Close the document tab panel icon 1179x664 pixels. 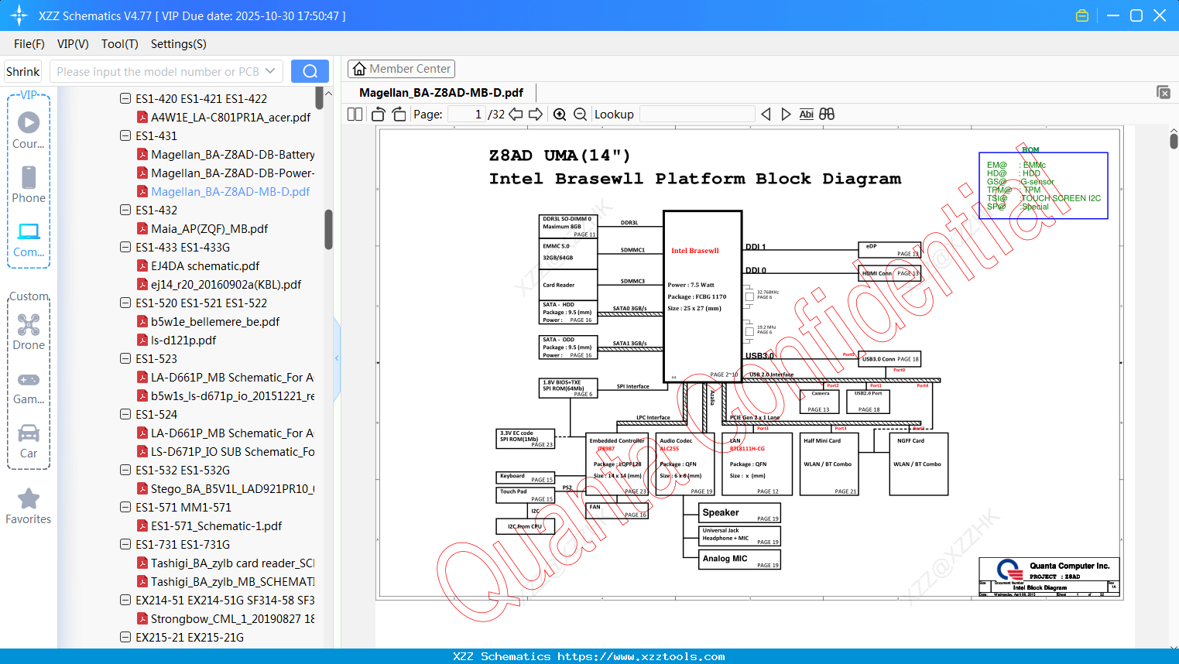[x=1164, y=92]
